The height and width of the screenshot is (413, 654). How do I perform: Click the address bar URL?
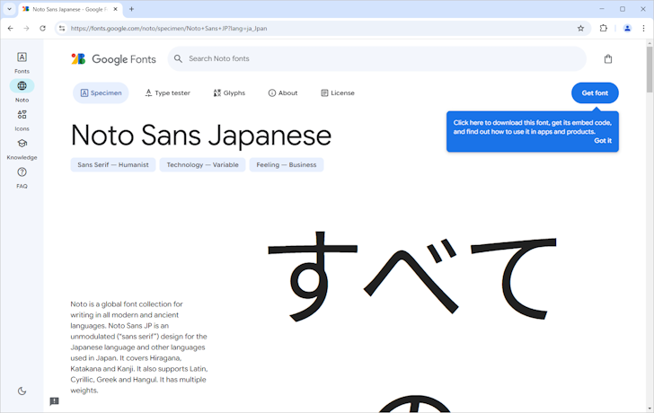pyautogui.click(x=169, y=29)
